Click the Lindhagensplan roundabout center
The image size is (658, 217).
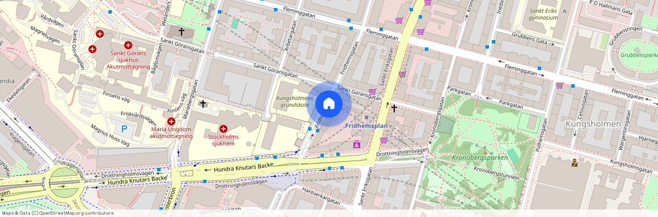65,183
